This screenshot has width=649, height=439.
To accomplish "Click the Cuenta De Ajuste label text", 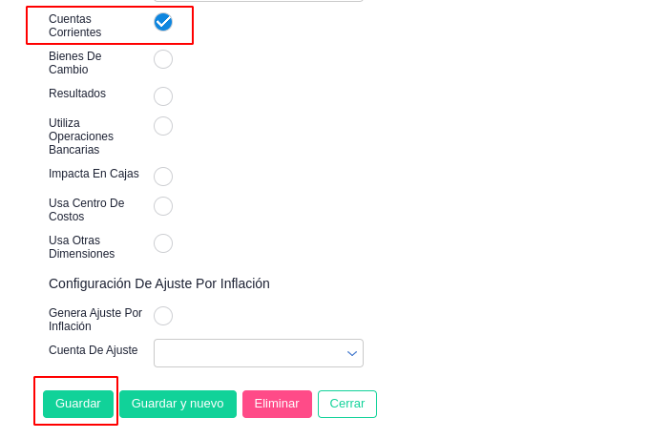I will 94,350.
